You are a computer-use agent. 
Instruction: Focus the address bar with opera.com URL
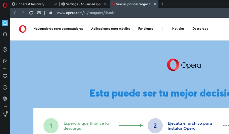[86, 13]
